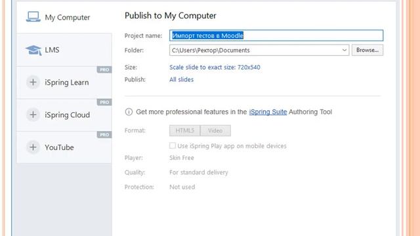Expand the Folder dropdown arrow
The height and width of the screenshot is (236, 420).
click(x=344, y=50)
